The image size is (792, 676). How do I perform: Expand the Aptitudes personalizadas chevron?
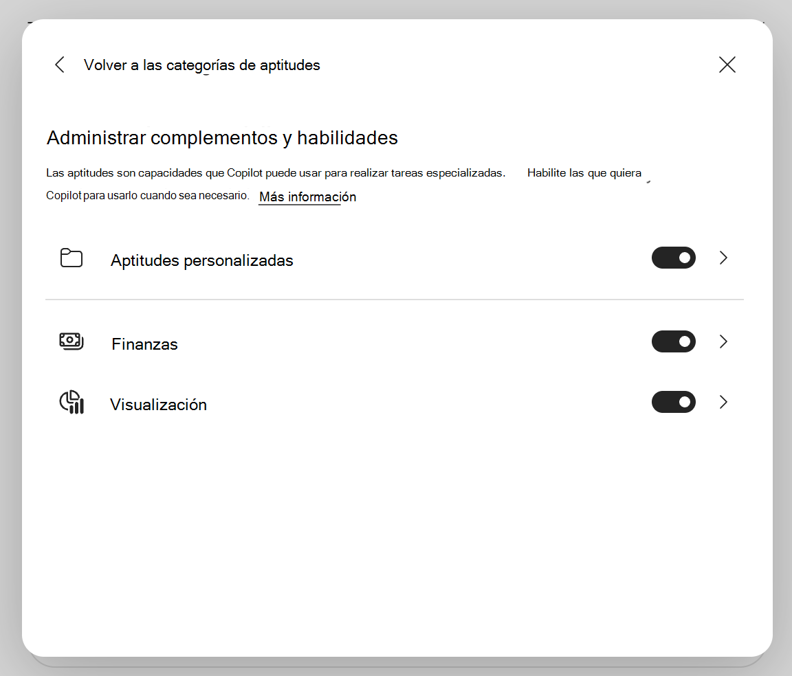click(723, 258)
